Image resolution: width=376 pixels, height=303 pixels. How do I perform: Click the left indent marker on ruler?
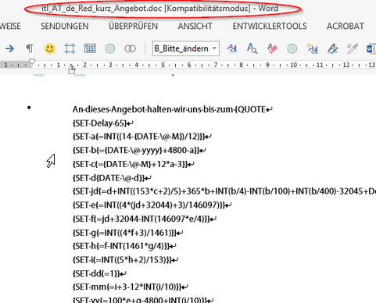point(72,70)
